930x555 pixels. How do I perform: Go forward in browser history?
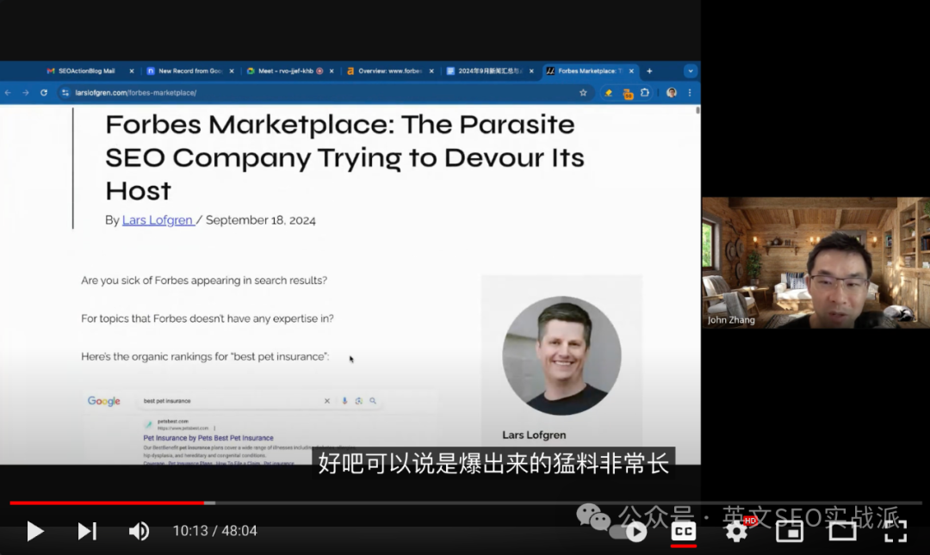coord(26,93)
